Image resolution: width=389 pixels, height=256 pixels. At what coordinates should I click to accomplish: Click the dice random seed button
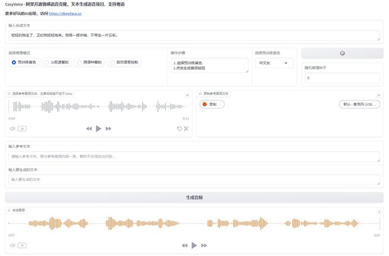click(343, 53)
